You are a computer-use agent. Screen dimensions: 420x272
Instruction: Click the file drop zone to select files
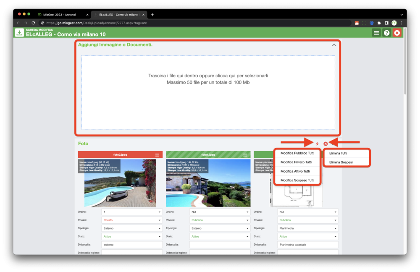tap(208, 92)
